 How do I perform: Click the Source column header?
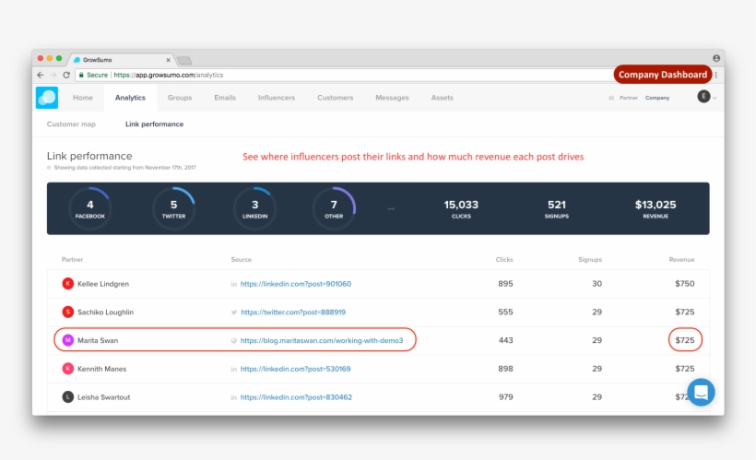(x=241, y=259)
